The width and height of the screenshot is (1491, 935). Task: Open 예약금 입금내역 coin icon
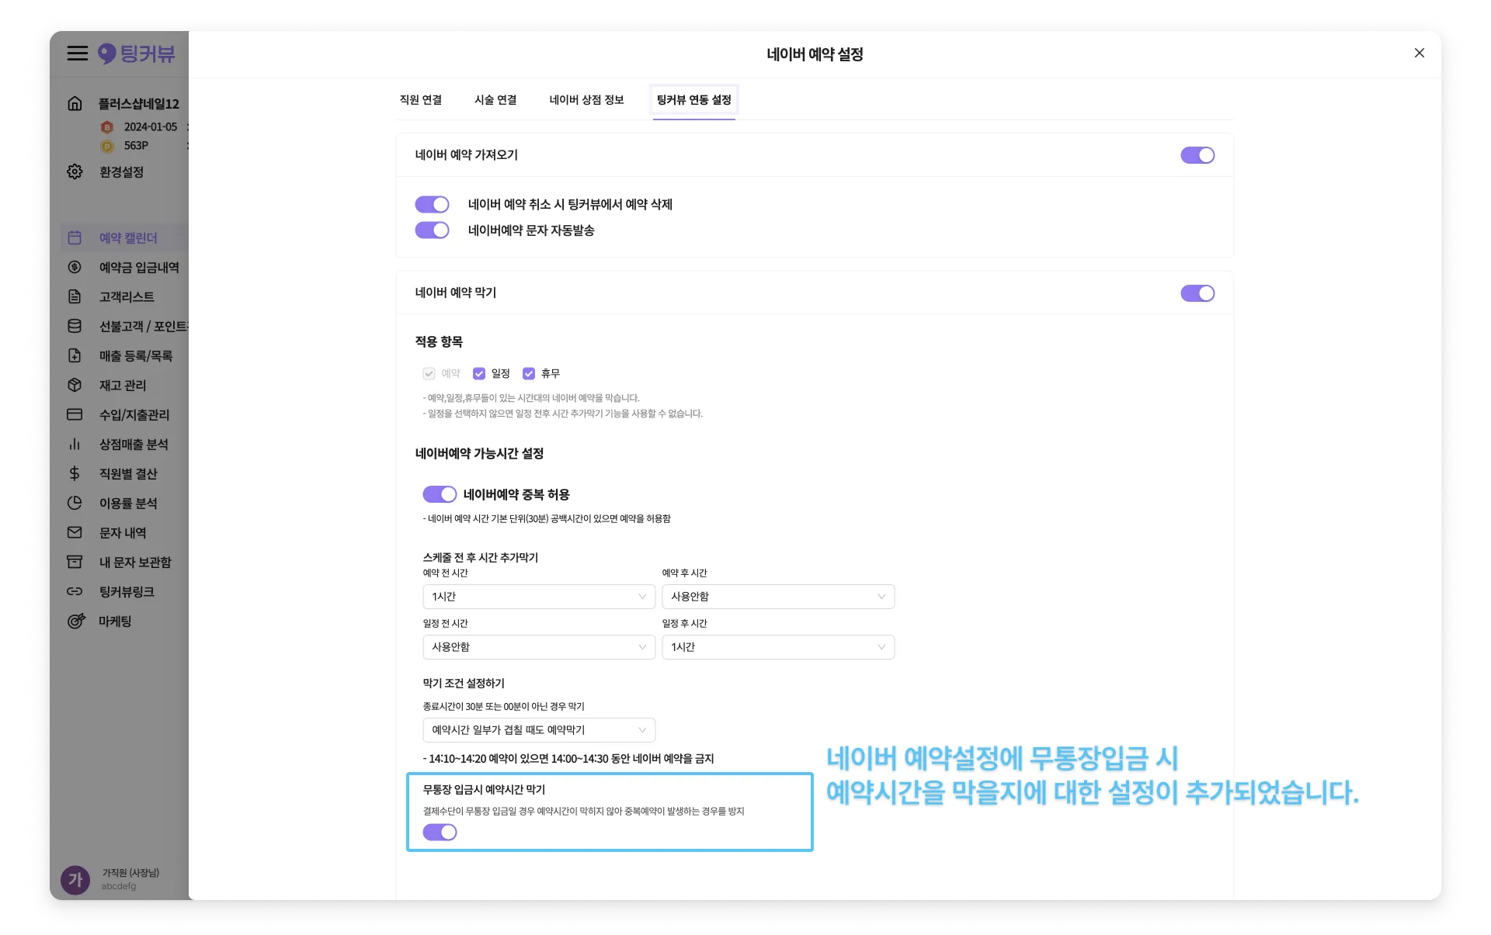(75, 267)
